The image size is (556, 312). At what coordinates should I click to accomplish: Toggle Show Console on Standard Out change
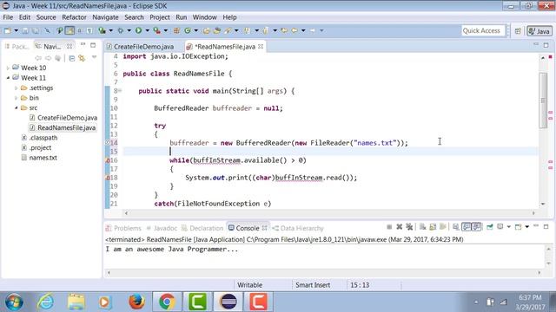tap(467, 227)
